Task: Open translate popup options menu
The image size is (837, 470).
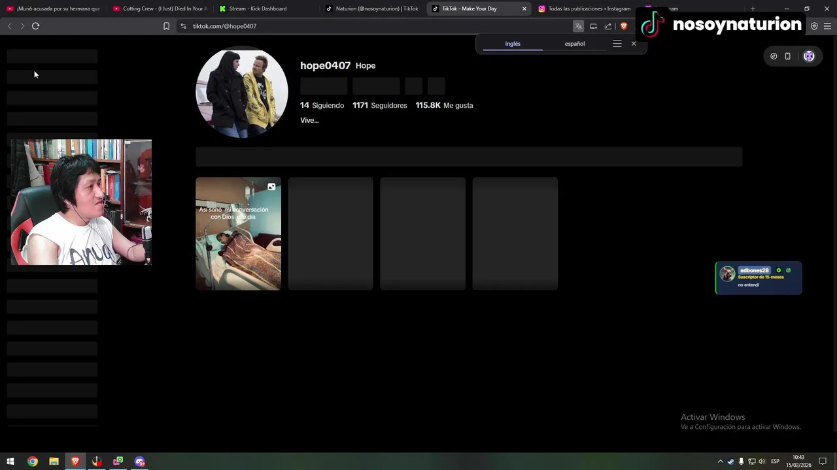Action: [617, 44]
